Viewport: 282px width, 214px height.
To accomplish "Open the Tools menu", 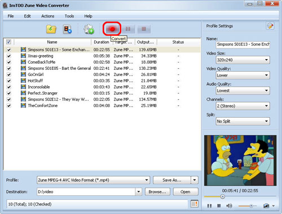I will coord(69,16).
